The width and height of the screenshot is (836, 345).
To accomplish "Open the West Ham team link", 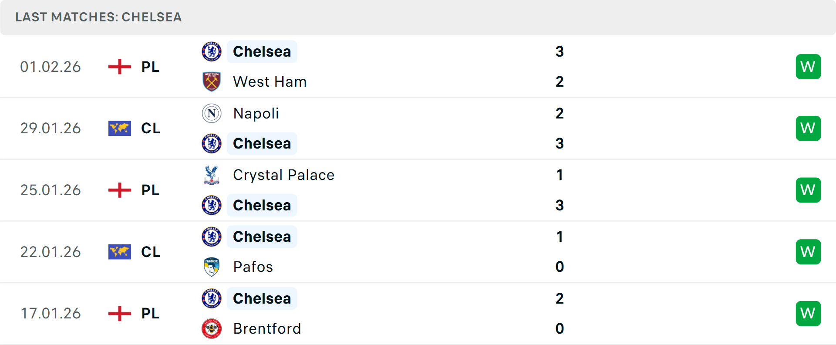I will click(270, 82).
